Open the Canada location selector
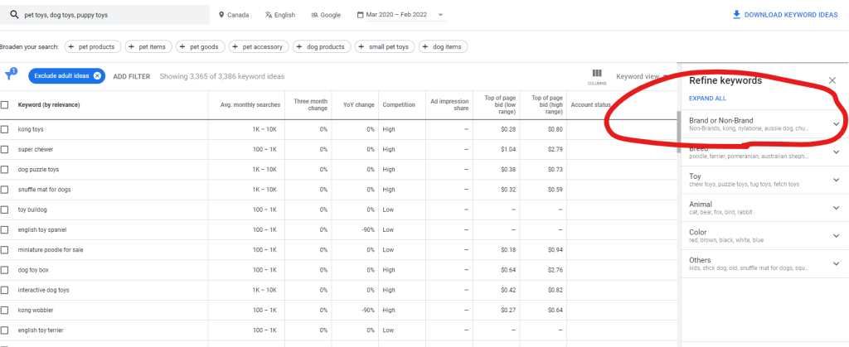Image resolution: width=849 pixels, height=347 pixels. [234, 15]
